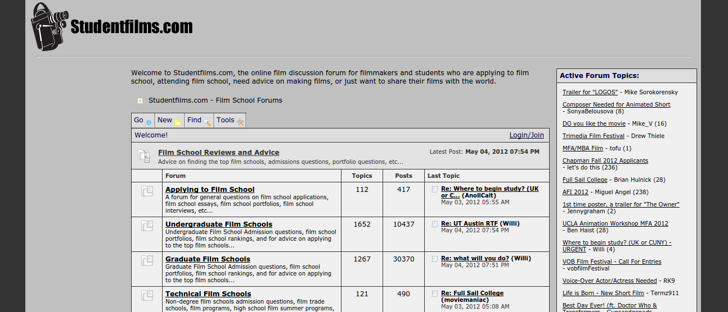728x312 pixels.
Task: Open Film School Reviews and Advice category
Action: point(218,153)
